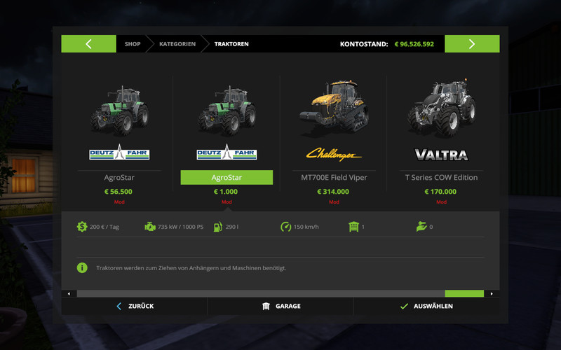Image resolution: width=561 pixels, height=350 pixels.
Task: Select the Traktoren breadcrumb
Action: [231, 44]
